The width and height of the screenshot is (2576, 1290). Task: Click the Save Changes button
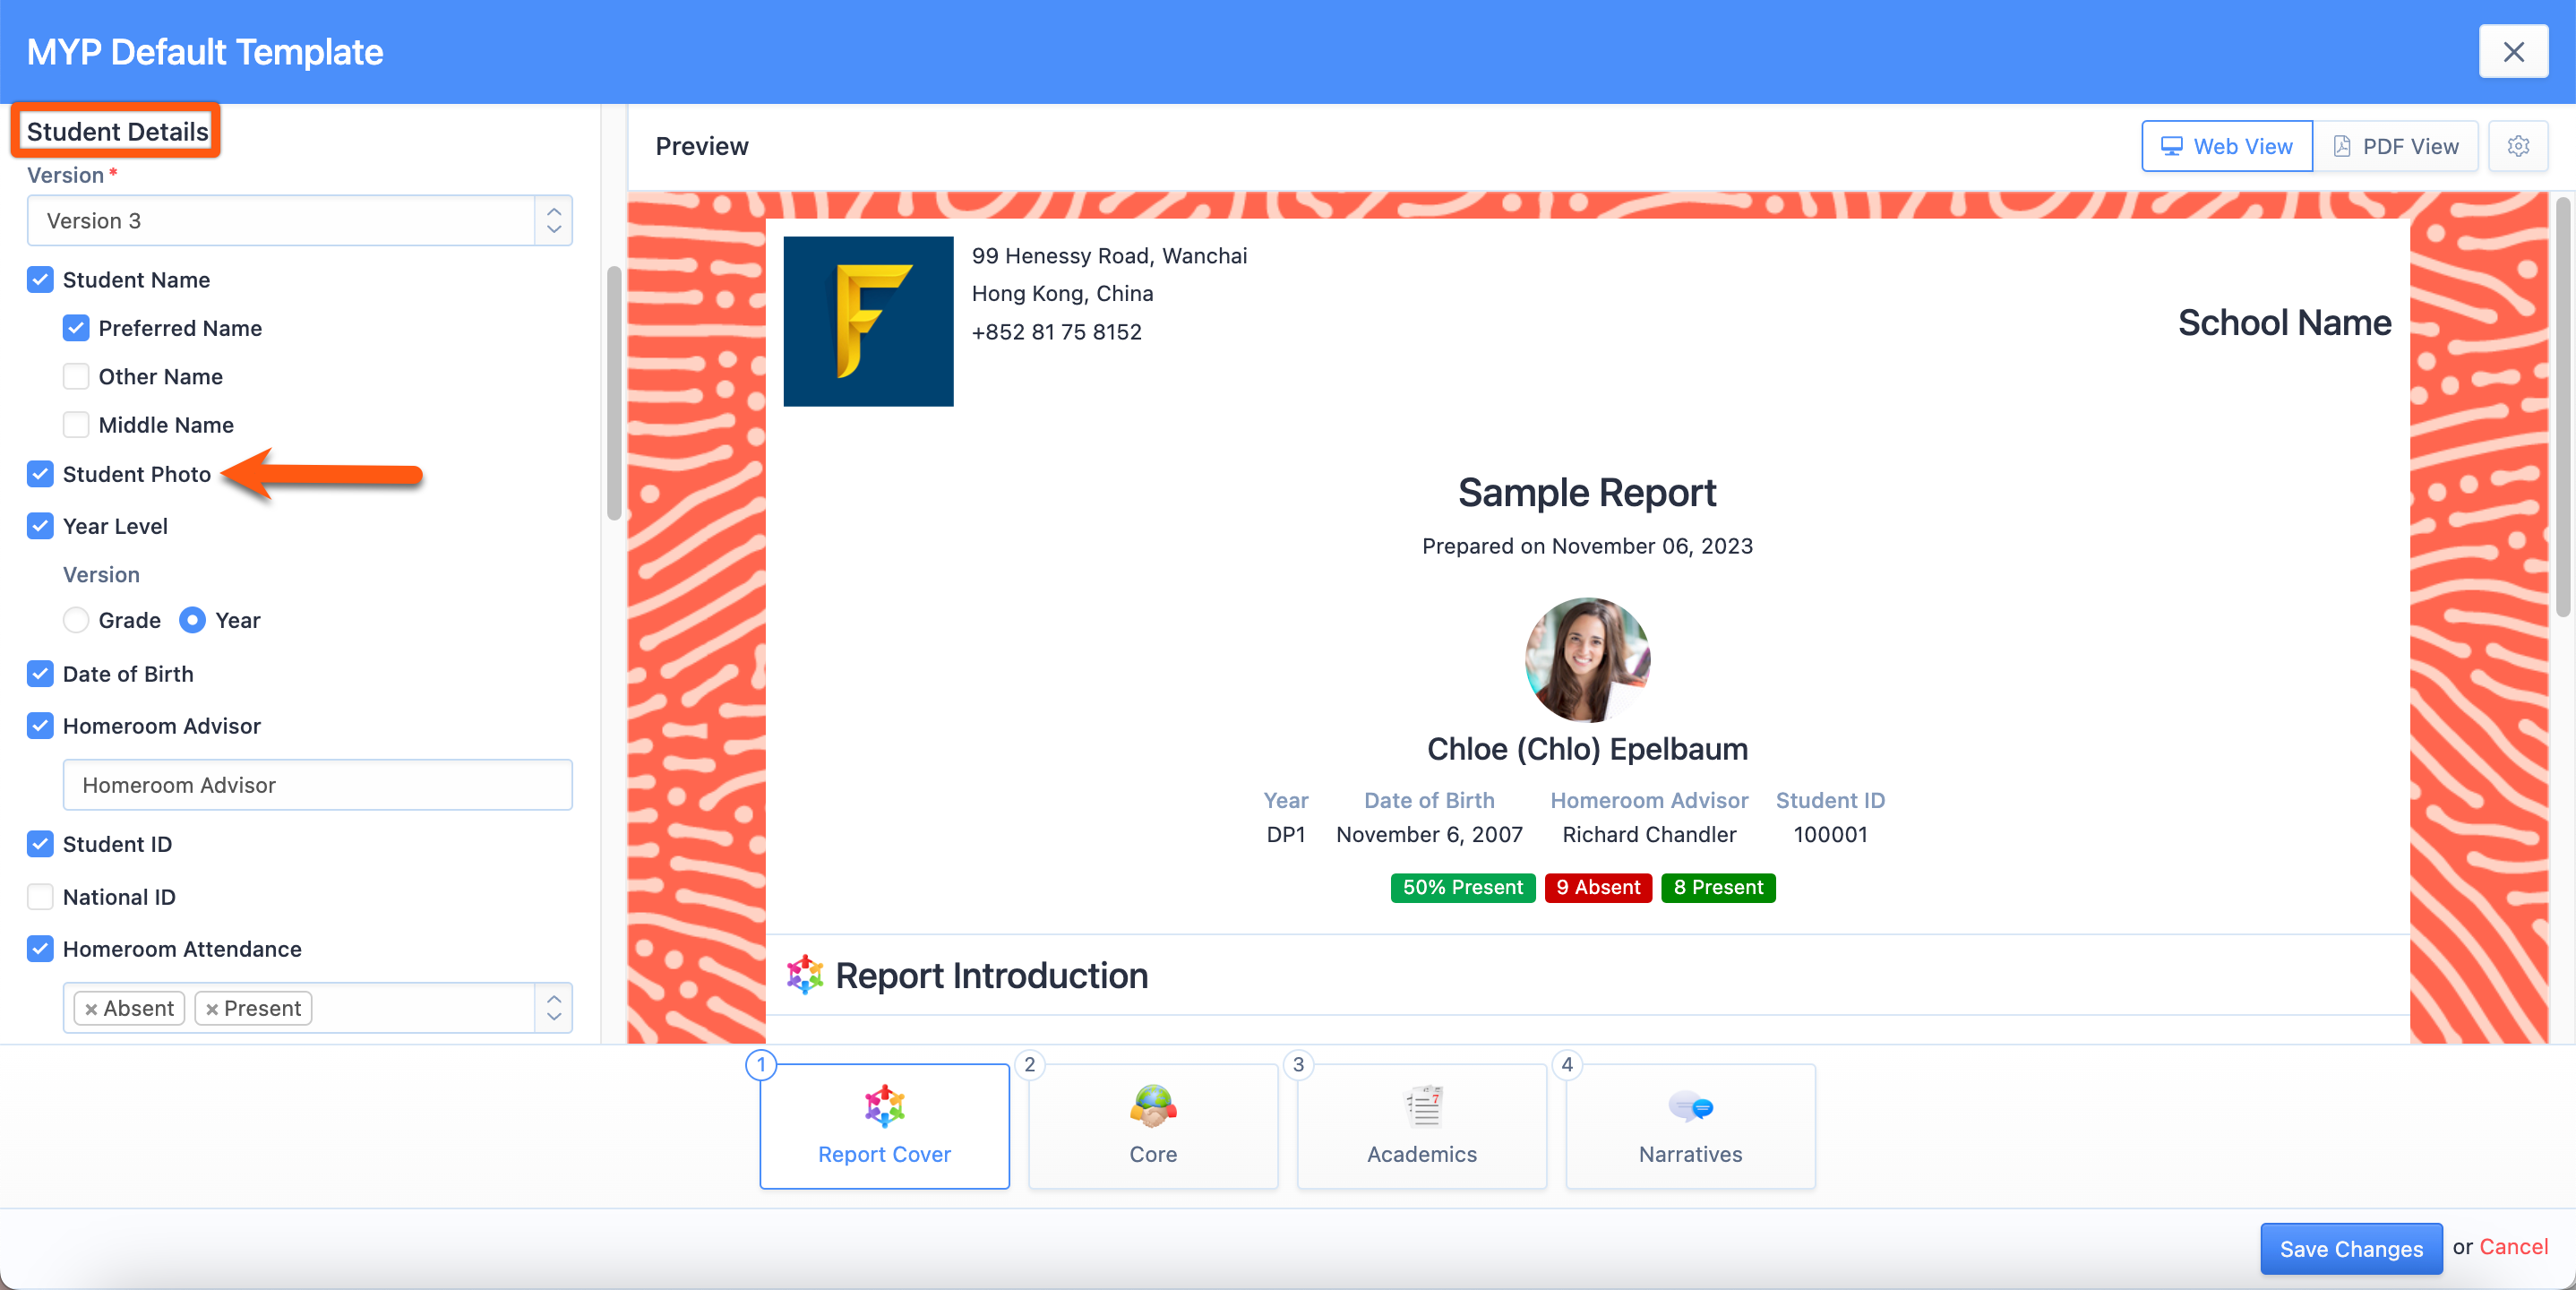coord(2351,1248)
